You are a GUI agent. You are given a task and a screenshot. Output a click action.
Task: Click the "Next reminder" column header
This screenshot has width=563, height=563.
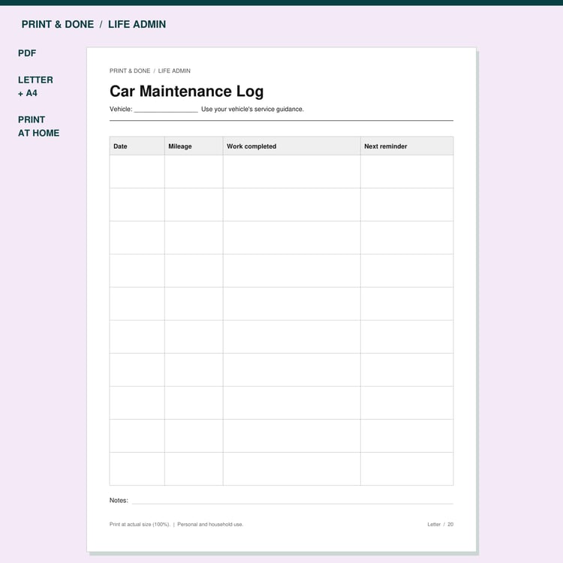[407, 146]
